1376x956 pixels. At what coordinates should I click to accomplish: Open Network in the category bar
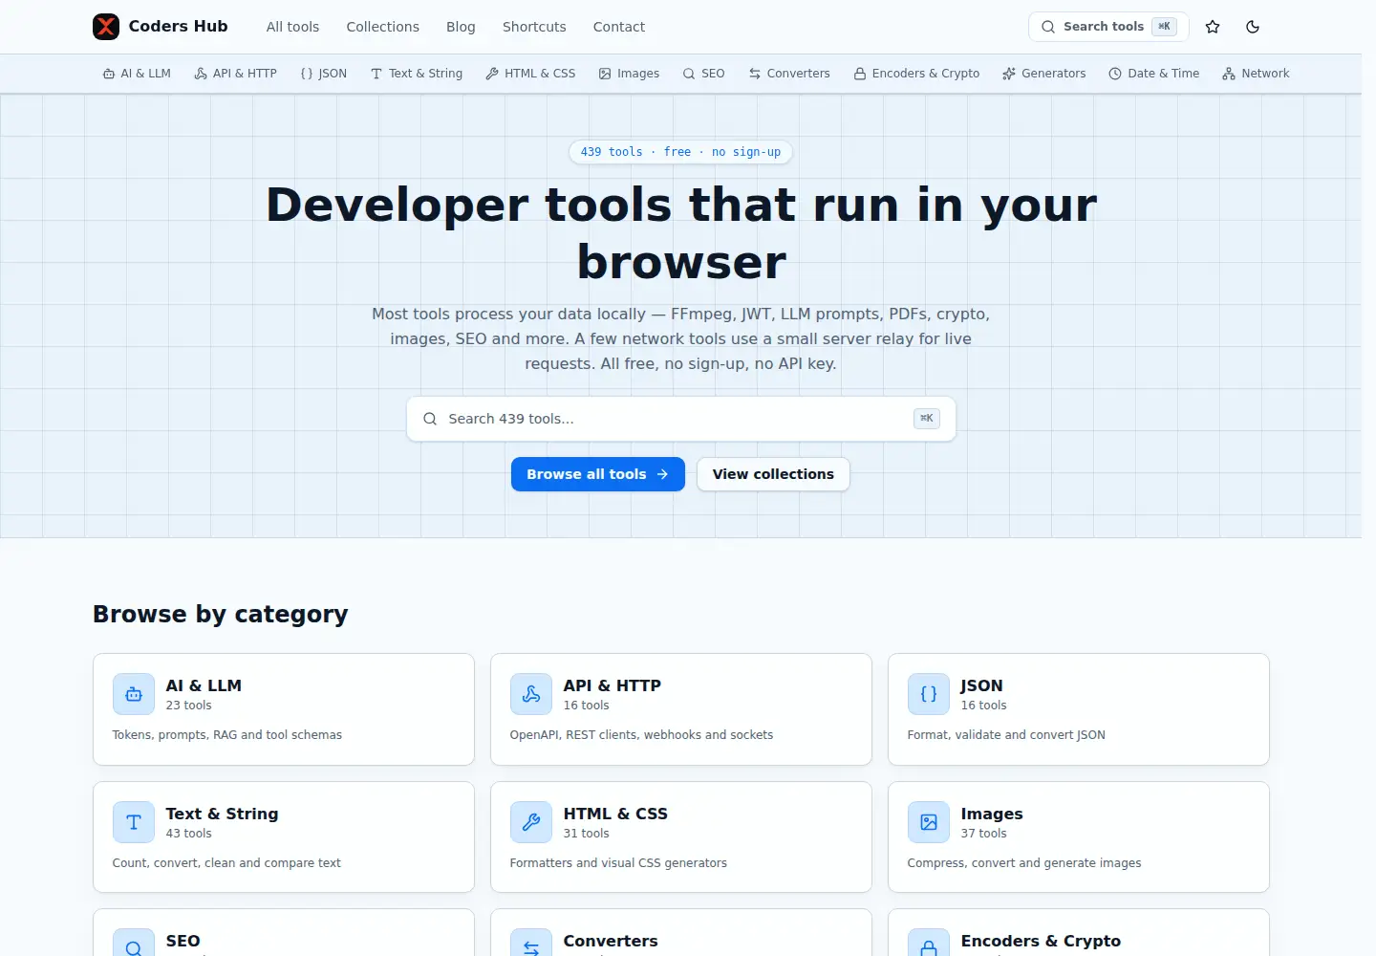point(1256,74)
